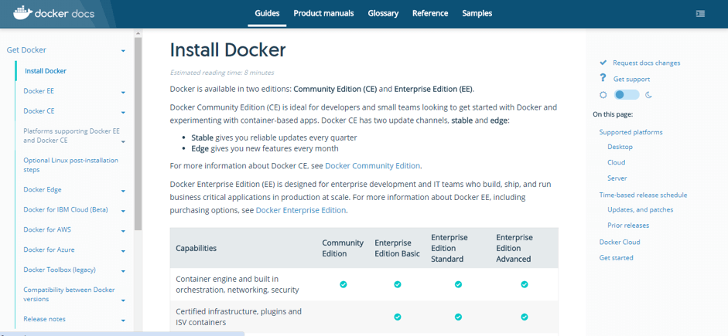This screenshot has width=728, height=336.
Task: Click the Get support link
Action: point(631,79)
